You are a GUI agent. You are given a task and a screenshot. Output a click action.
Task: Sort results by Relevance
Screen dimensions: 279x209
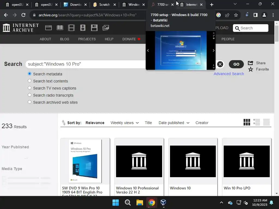tap(95, 123)
